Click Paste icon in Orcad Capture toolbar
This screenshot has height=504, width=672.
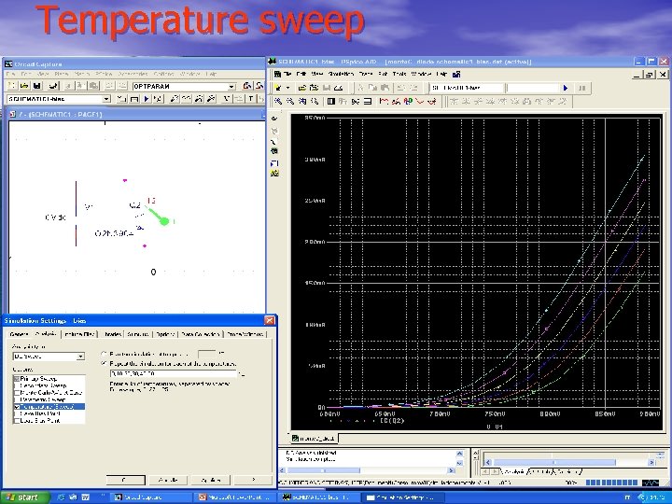93,86
